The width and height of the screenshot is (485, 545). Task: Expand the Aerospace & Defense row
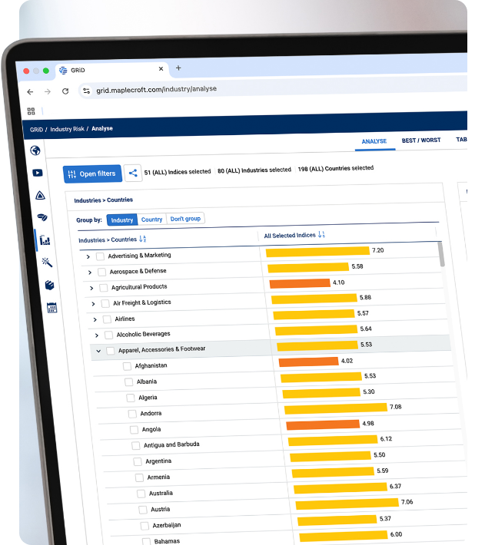[89, 272]
